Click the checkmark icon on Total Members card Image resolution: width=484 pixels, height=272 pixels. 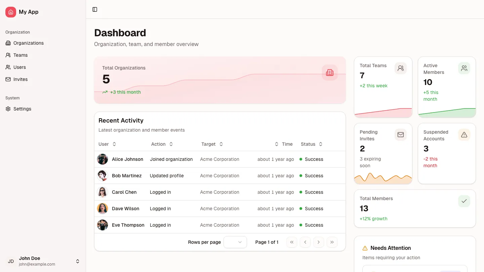464,201
